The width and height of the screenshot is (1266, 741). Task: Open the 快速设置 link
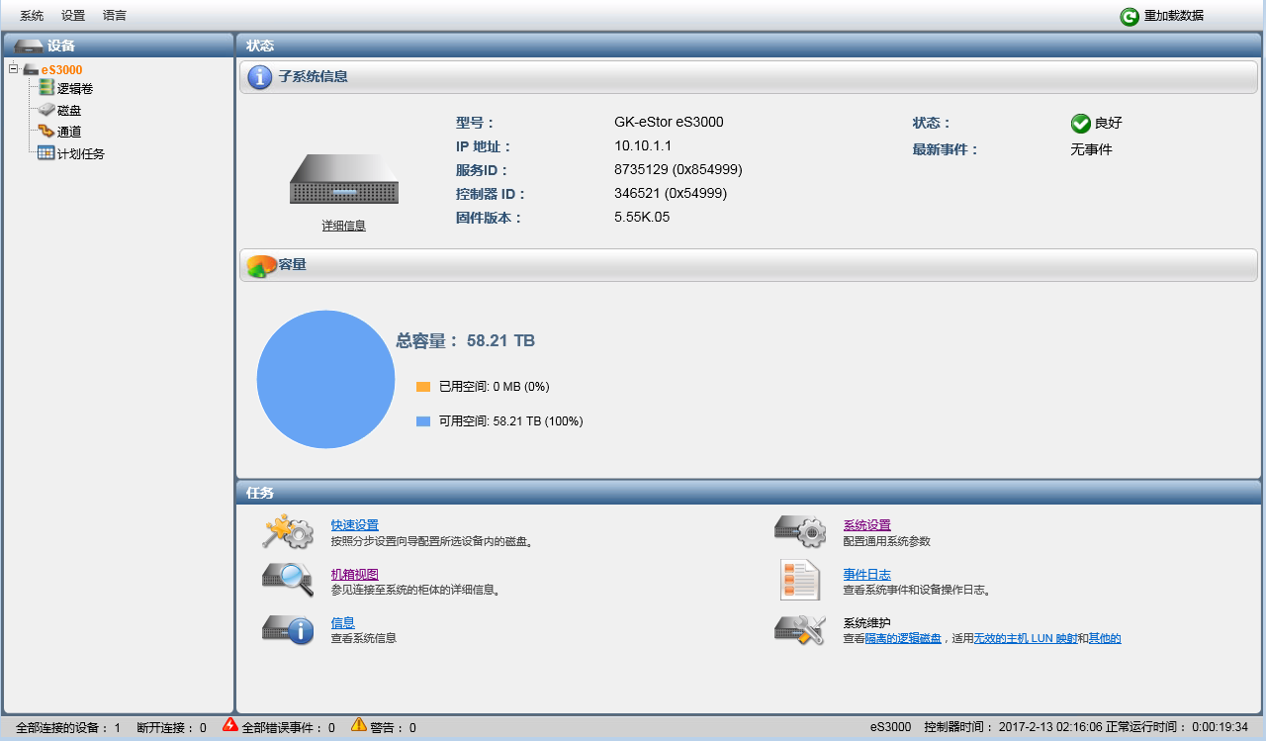tap(354, 525)
